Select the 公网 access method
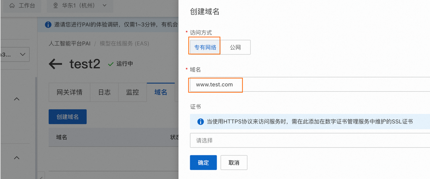Image resolution: width=430 pixels, height=179 pixels. [235, 47]
